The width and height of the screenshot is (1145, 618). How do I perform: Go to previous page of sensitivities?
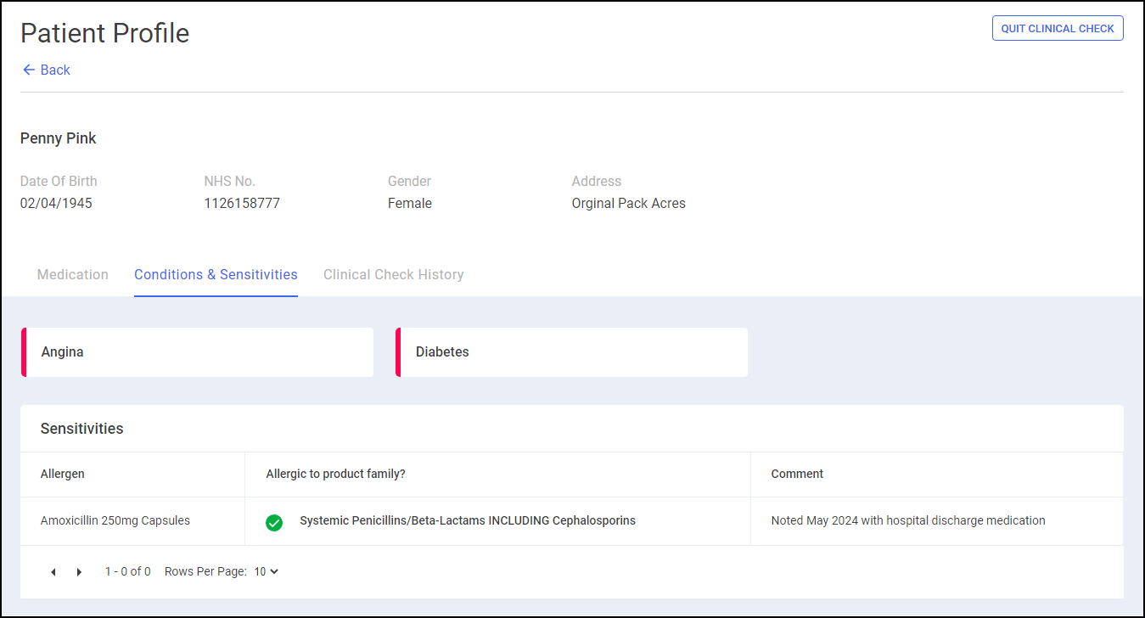(x=53, y=572)
